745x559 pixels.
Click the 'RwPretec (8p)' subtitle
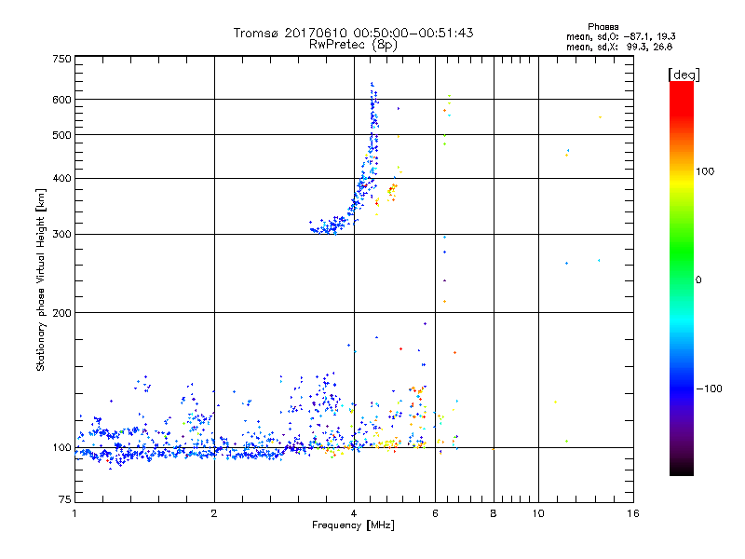(353, 45)
